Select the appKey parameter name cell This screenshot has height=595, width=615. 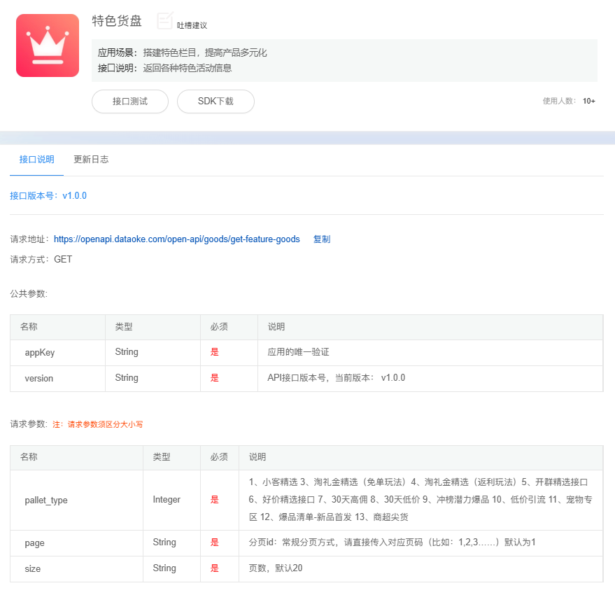pos(40,353)
